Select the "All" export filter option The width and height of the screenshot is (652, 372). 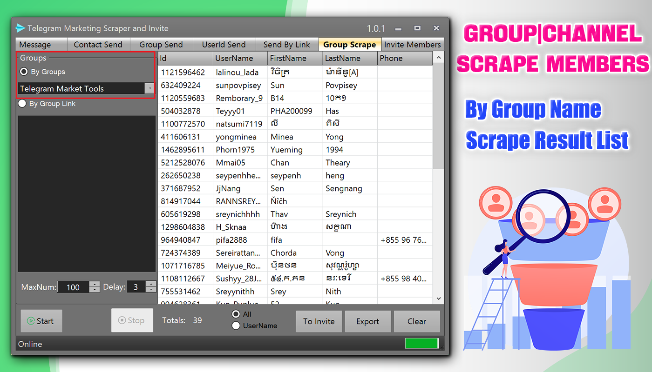237,314
